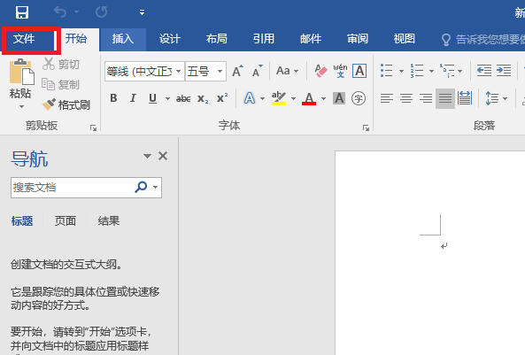Click the search magnifier icon

(x=141, y=187)
